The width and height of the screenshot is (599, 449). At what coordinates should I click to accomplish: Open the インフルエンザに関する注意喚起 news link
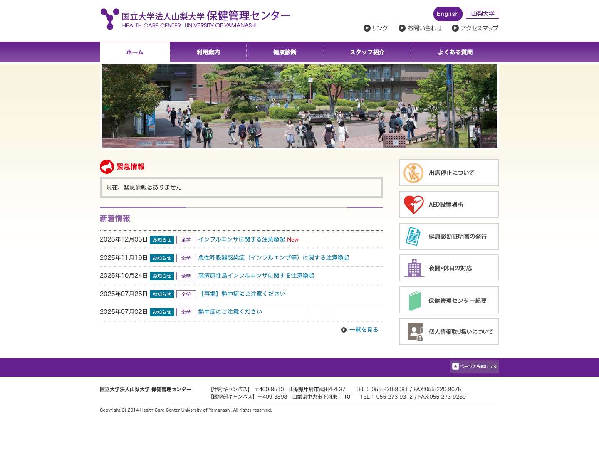pyautogui.click(x=242, y=239)
